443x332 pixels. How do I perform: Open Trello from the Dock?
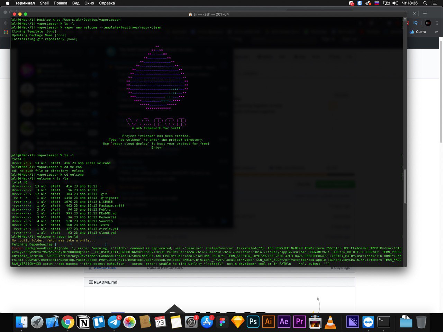point(99,322)
